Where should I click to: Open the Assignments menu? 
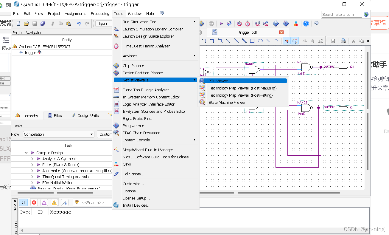(75, 13)
